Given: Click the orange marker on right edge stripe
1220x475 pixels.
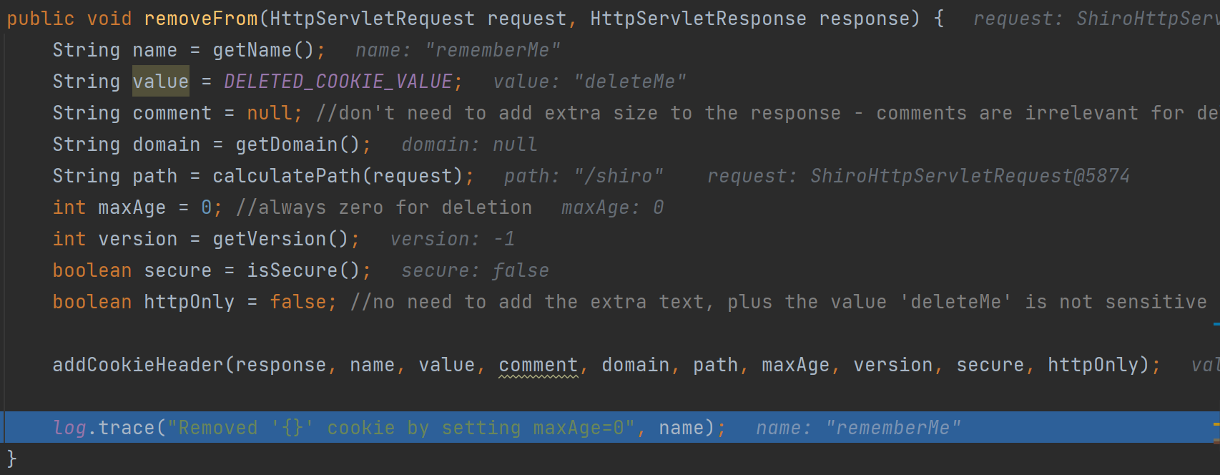Looking at the screenshot, I should pos(1216,423).
